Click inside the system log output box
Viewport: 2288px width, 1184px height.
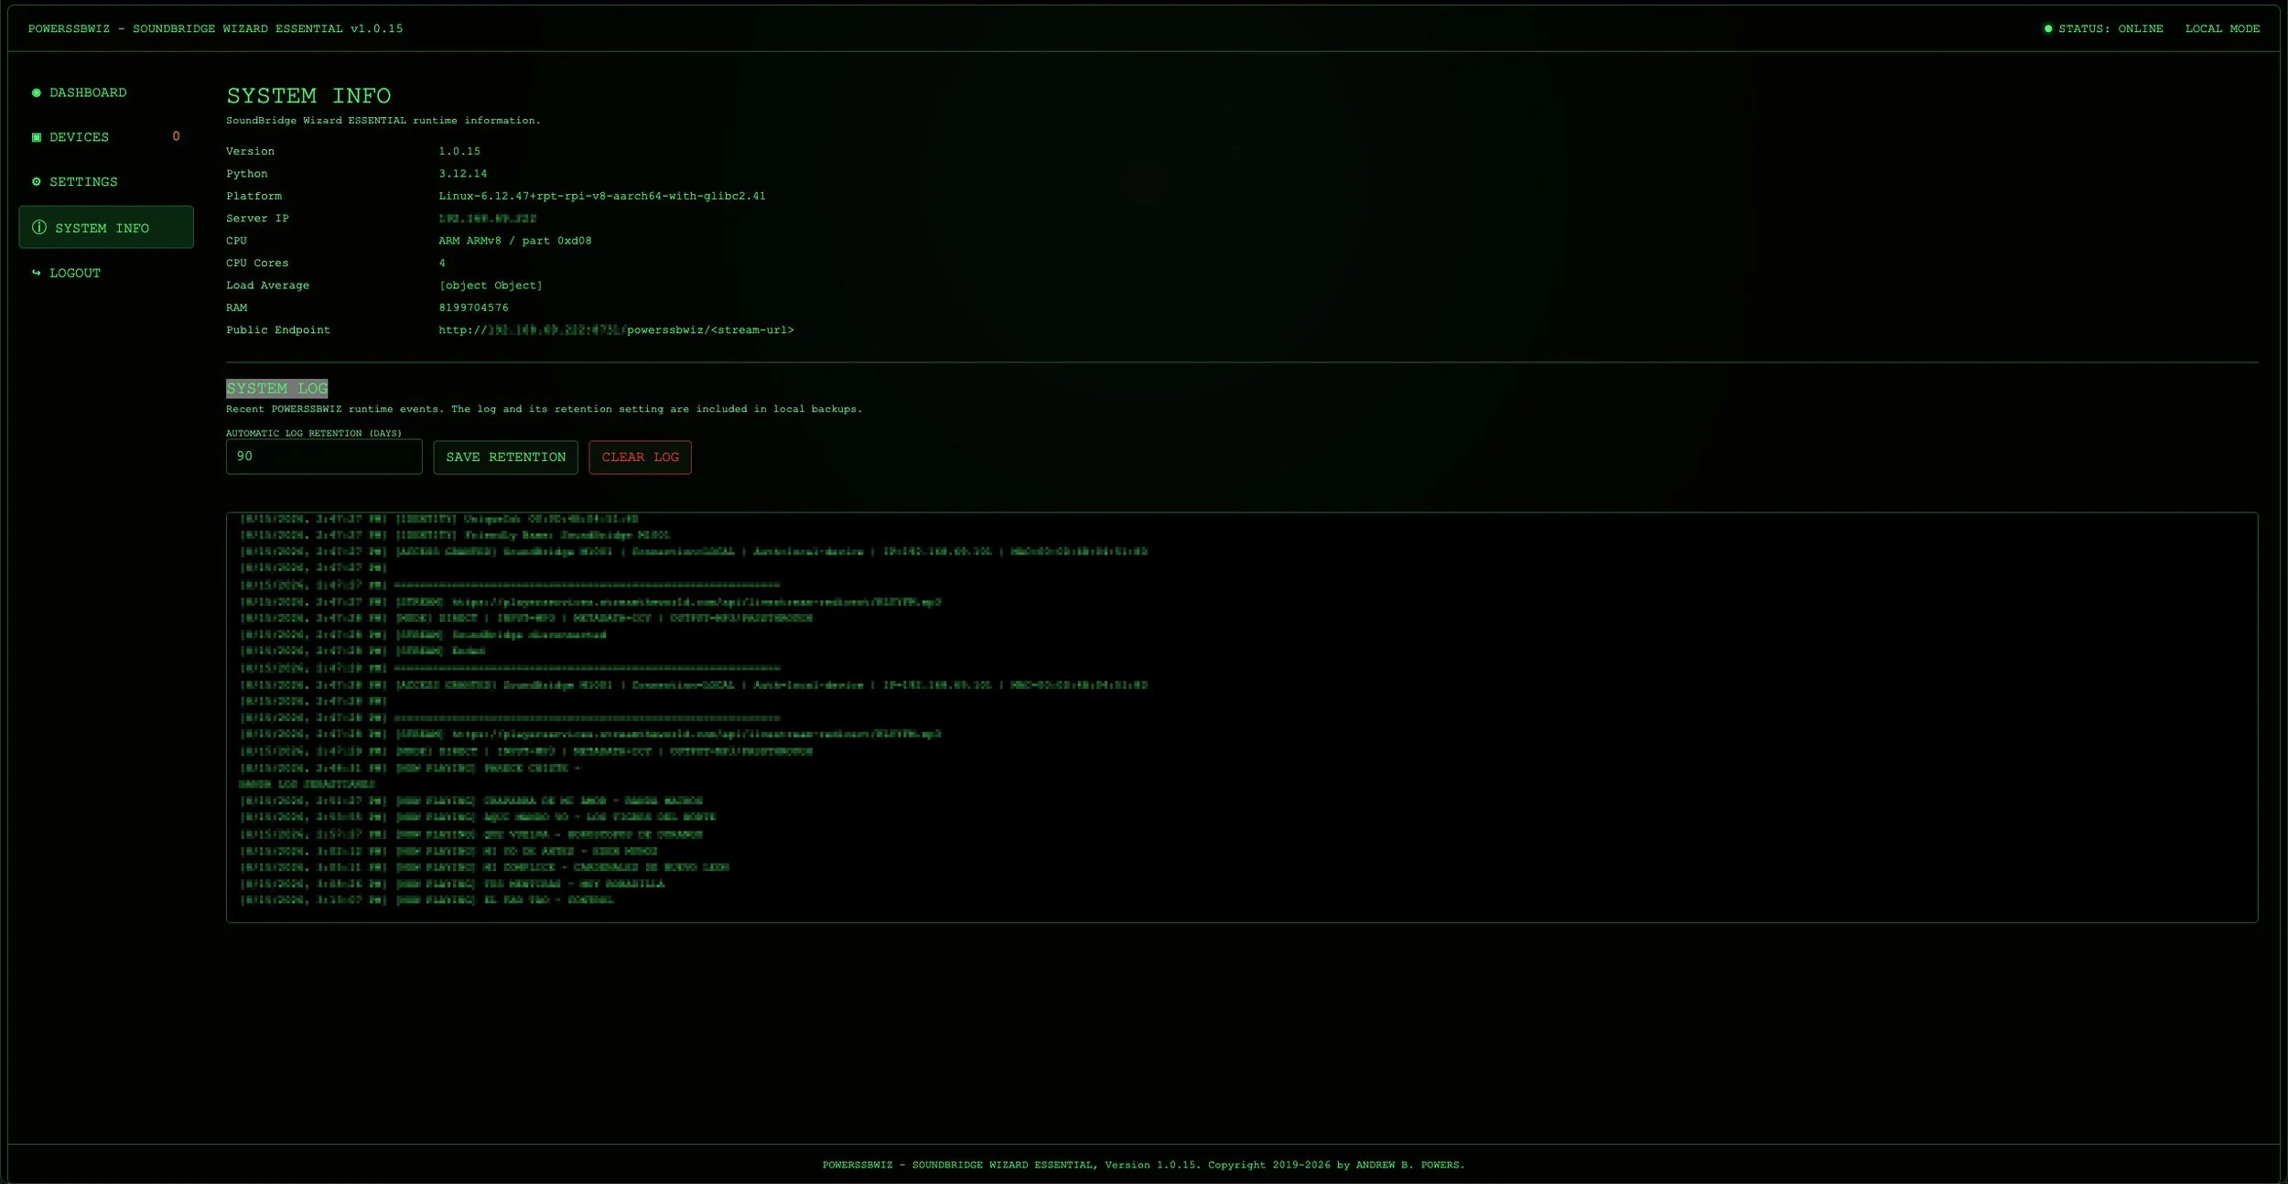click(x=1241, y=717)
